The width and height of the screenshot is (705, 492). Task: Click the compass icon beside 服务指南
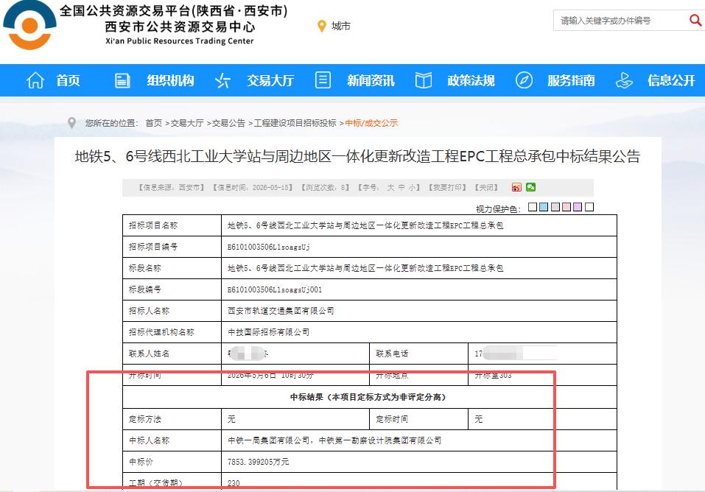point(524,80)
